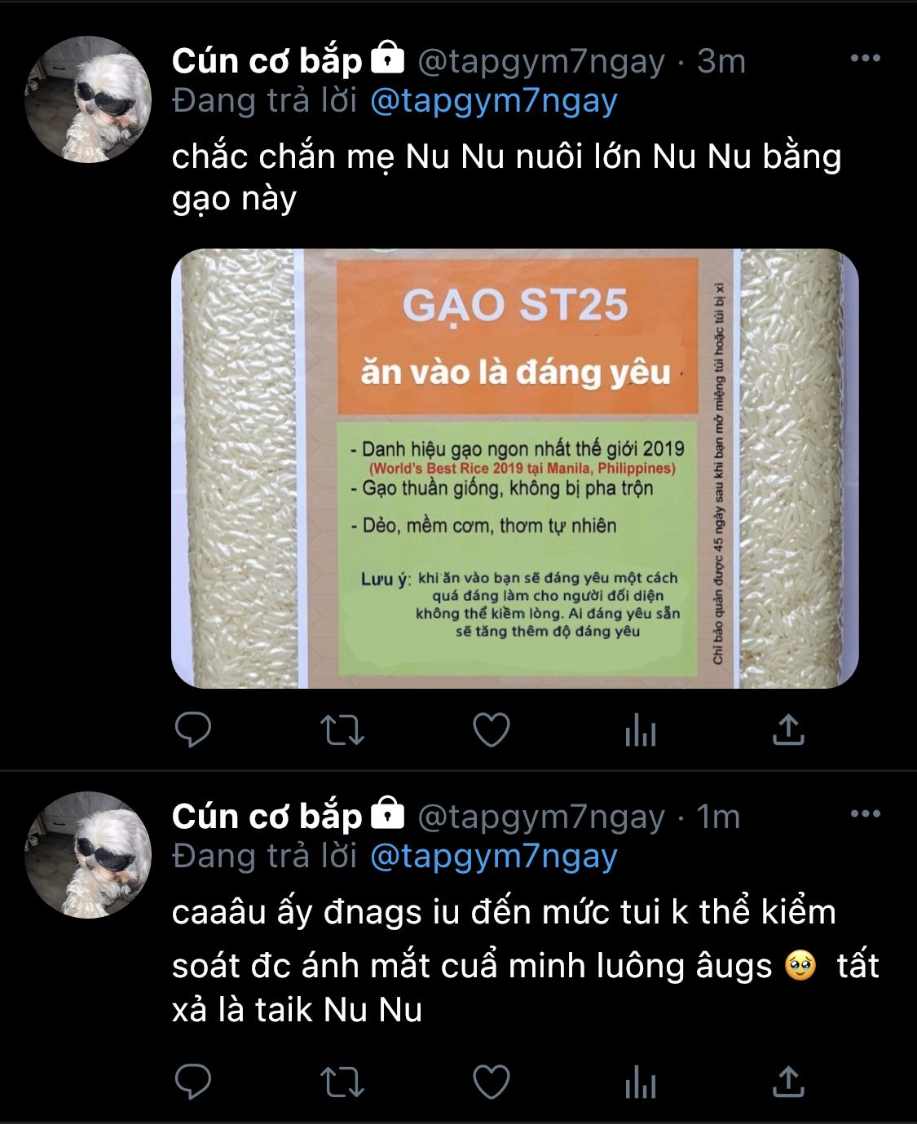View analytics of the first tweet

[x=640, y=730]
